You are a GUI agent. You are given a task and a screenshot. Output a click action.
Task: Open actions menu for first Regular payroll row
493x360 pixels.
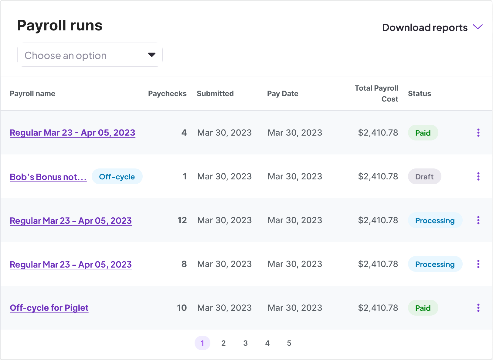point(478,133)
